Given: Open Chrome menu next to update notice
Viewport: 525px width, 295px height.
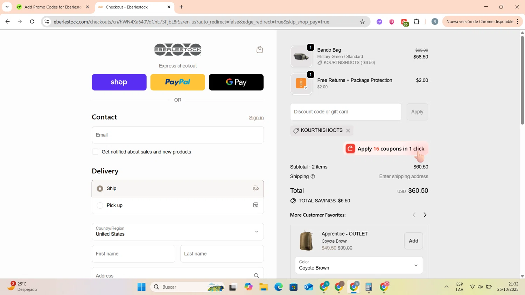Looking at the screenshot, I should point(517,22).
